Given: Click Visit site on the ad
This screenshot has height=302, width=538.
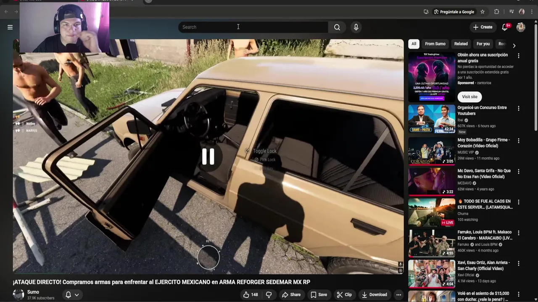Looking at the screenshot, I should pos(469,97).
